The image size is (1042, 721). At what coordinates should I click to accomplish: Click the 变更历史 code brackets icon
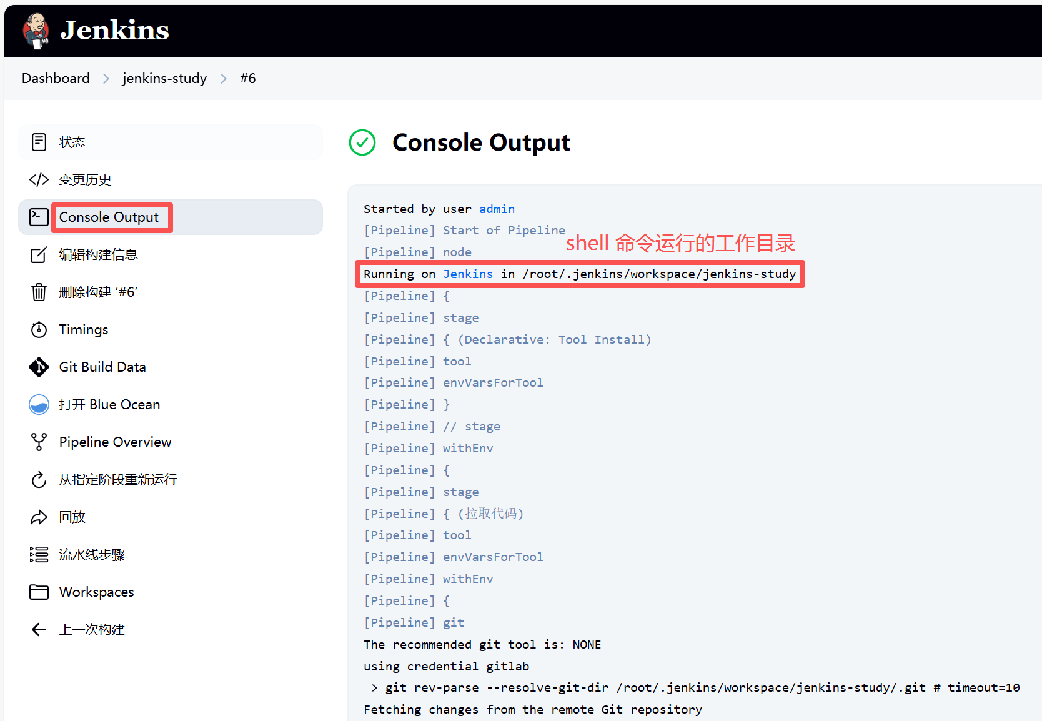[x=39, y=179]
